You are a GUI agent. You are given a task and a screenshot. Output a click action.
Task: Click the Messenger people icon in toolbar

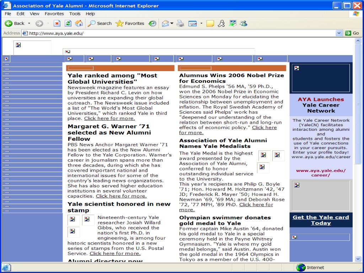coord(243,23)
